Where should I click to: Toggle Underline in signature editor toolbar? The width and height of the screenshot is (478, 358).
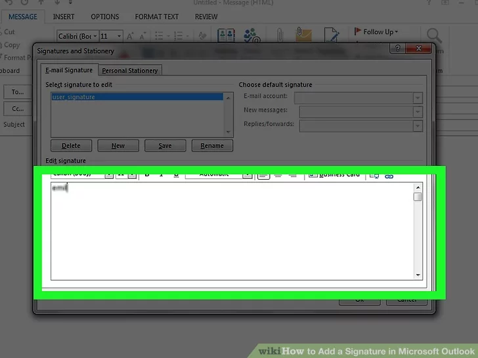(x=176, y=174)
